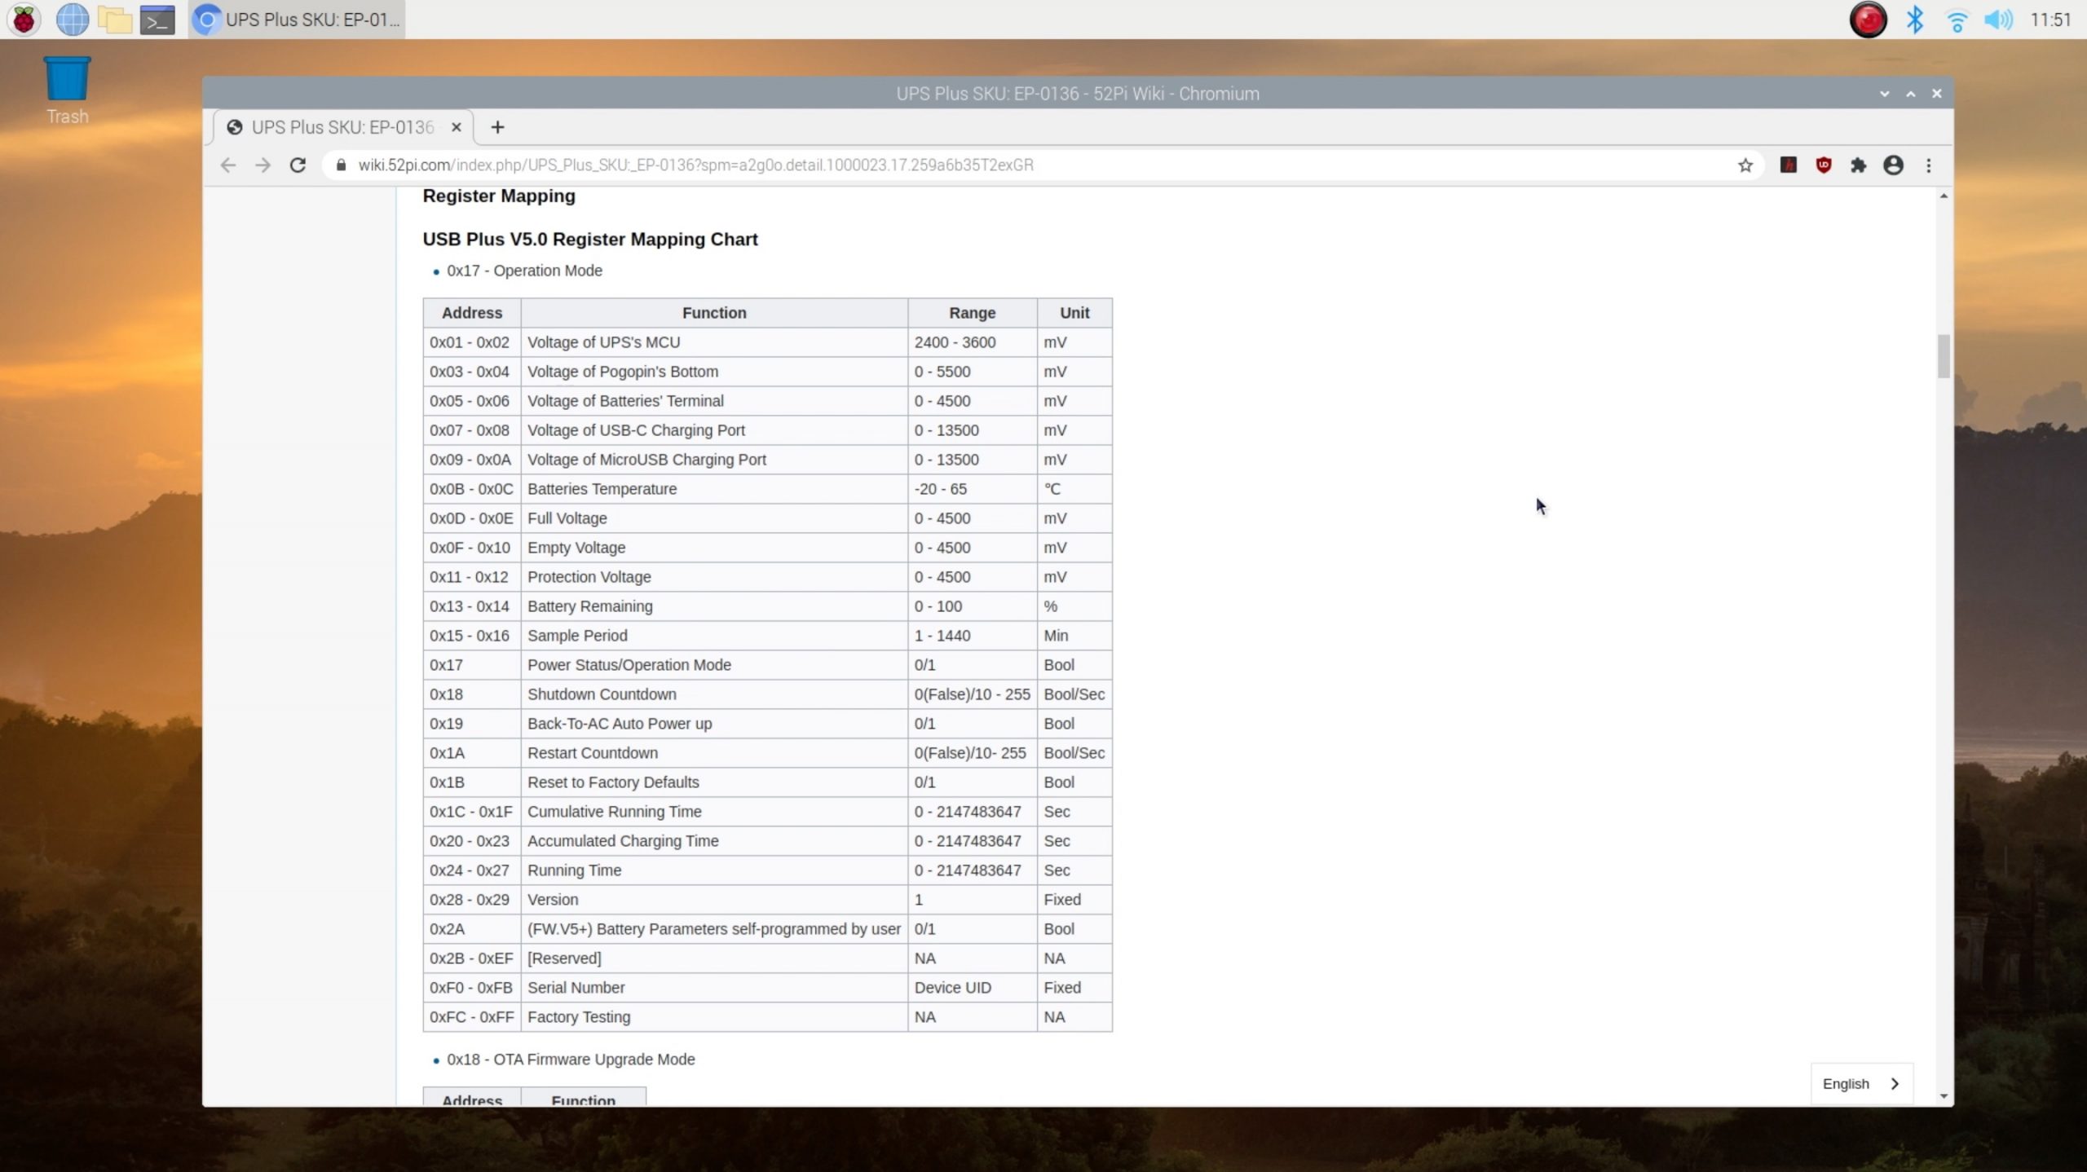Click the page scrollbar down arrow
2087x1172 pixels.
click(x=1944, y=1096)
